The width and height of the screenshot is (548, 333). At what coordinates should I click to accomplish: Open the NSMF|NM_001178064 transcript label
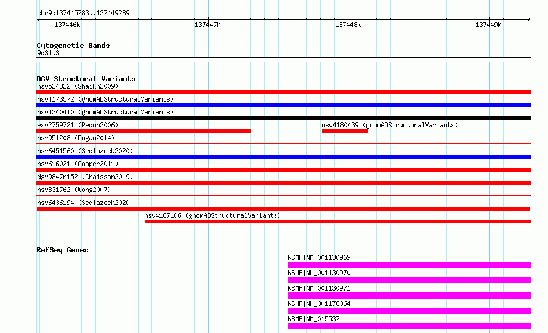[319, 303]
